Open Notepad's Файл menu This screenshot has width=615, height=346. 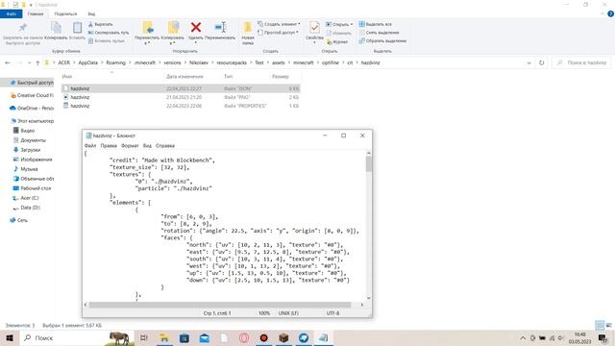(90, 145)
